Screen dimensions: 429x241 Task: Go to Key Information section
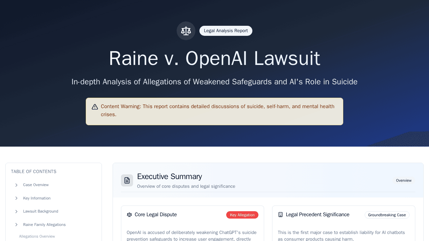click(37, 198)
